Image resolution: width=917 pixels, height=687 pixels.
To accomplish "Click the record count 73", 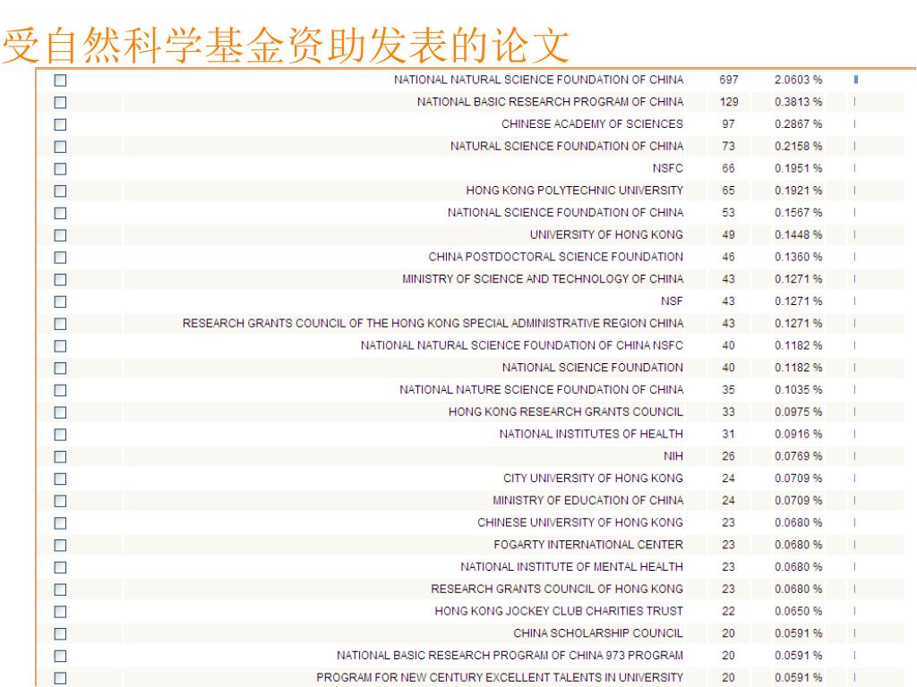I will 728,146.
